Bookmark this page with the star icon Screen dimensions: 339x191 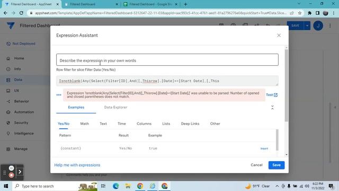pos(300,13)
